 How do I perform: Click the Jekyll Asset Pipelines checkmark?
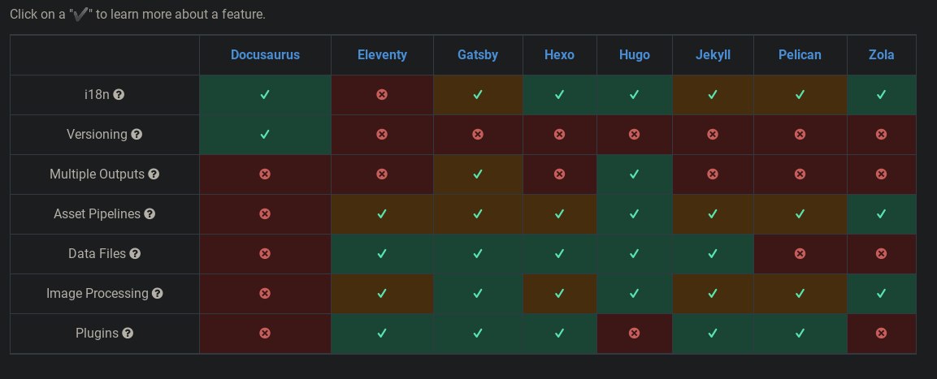[713, 213]
